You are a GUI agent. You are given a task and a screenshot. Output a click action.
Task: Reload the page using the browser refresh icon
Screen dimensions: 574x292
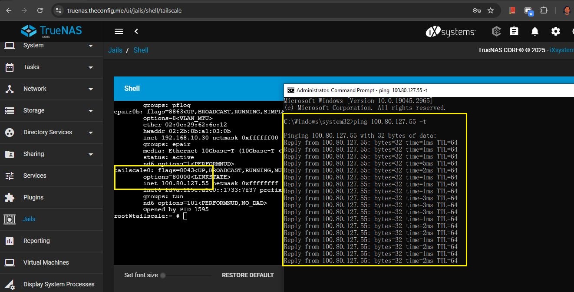point(40,10)
